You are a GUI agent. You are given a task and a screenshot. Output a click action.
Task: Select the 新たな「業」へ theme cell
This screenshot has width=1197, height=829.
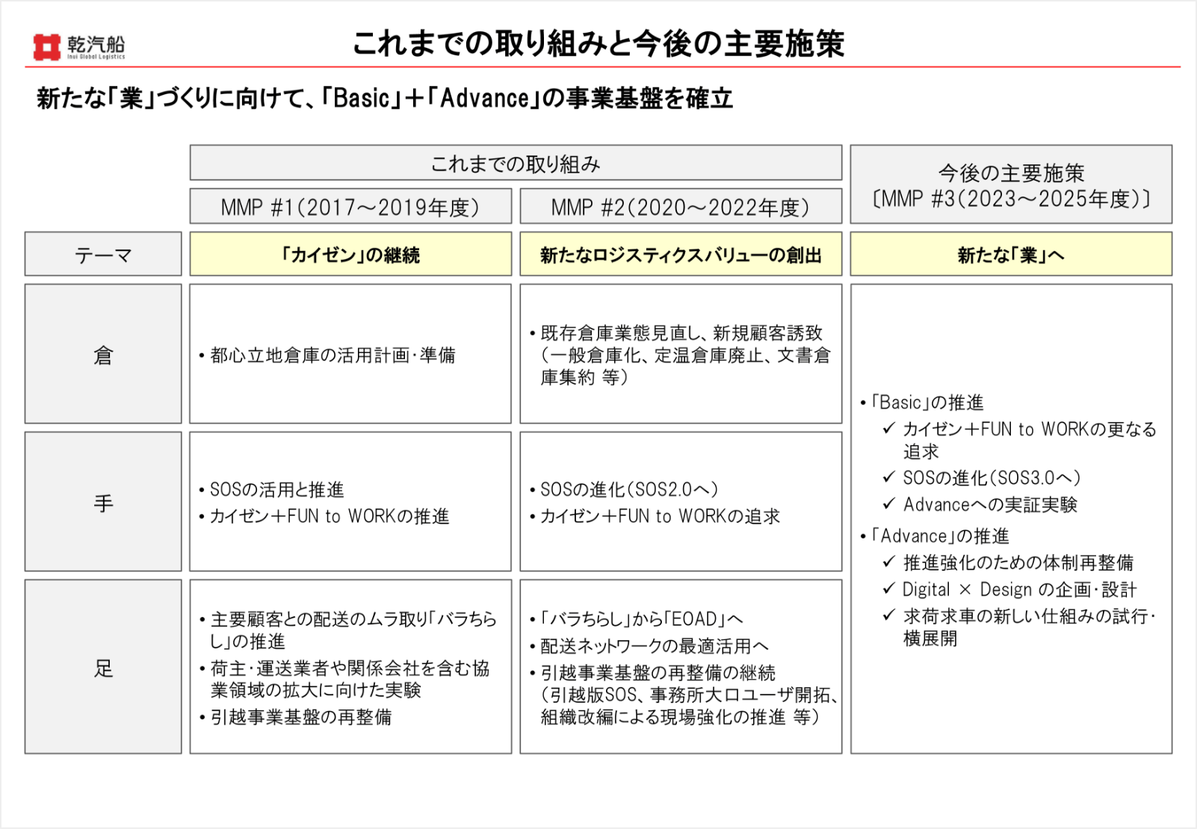[1011, 254]
